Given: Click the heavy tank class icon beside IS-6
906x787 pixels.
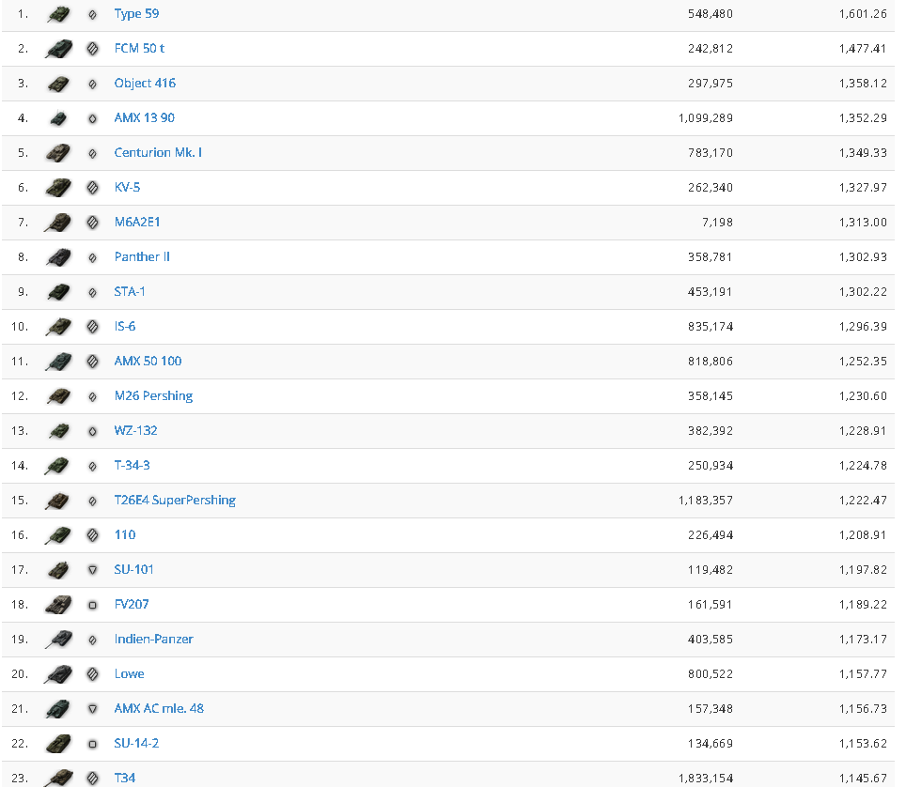Looking at the screenshot, I should point(92,327).
